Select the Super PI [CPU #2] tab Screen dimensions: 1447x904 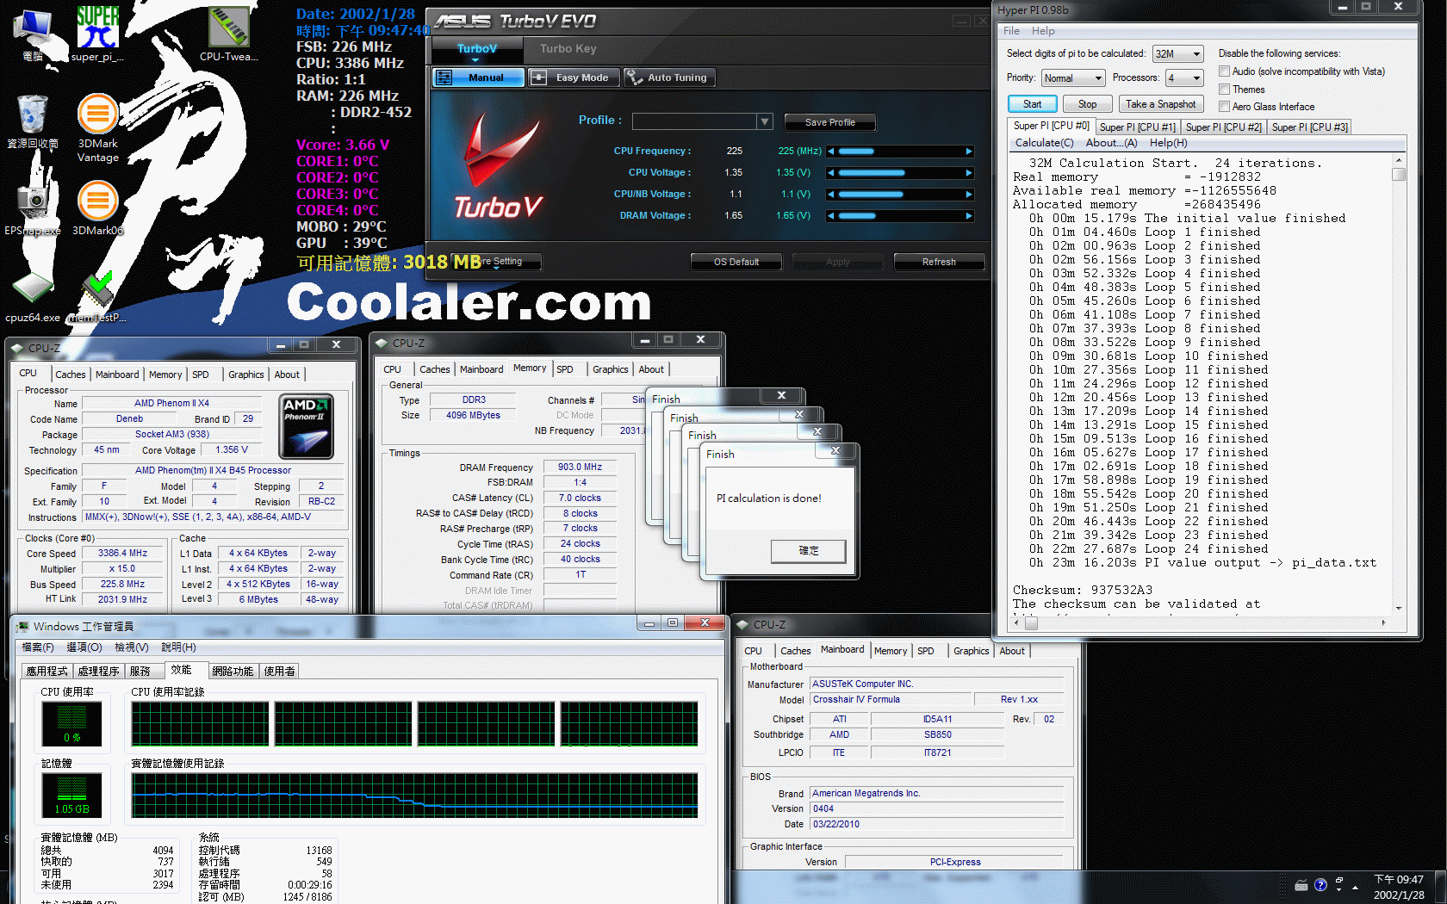pos(1223,127)
